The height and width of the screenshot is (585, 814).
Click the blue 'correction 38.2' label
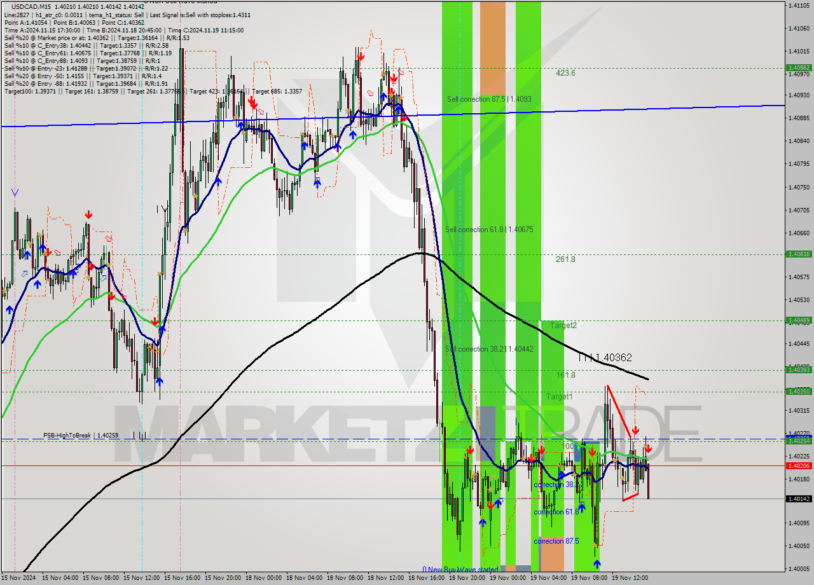point(556,485)
